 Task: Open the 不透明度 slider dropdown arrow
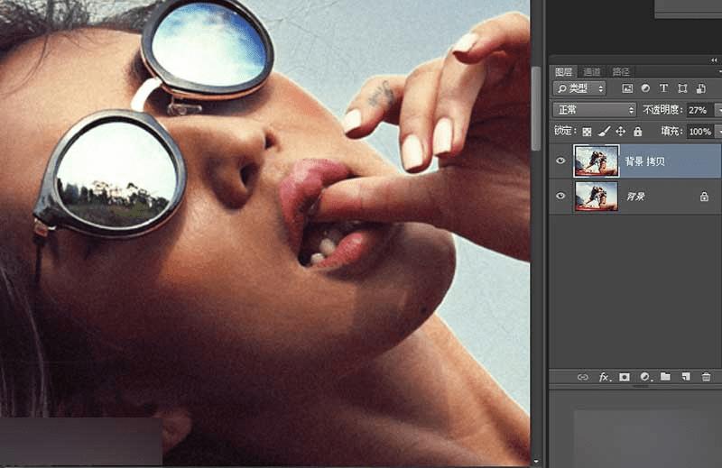tap(717, 110)
